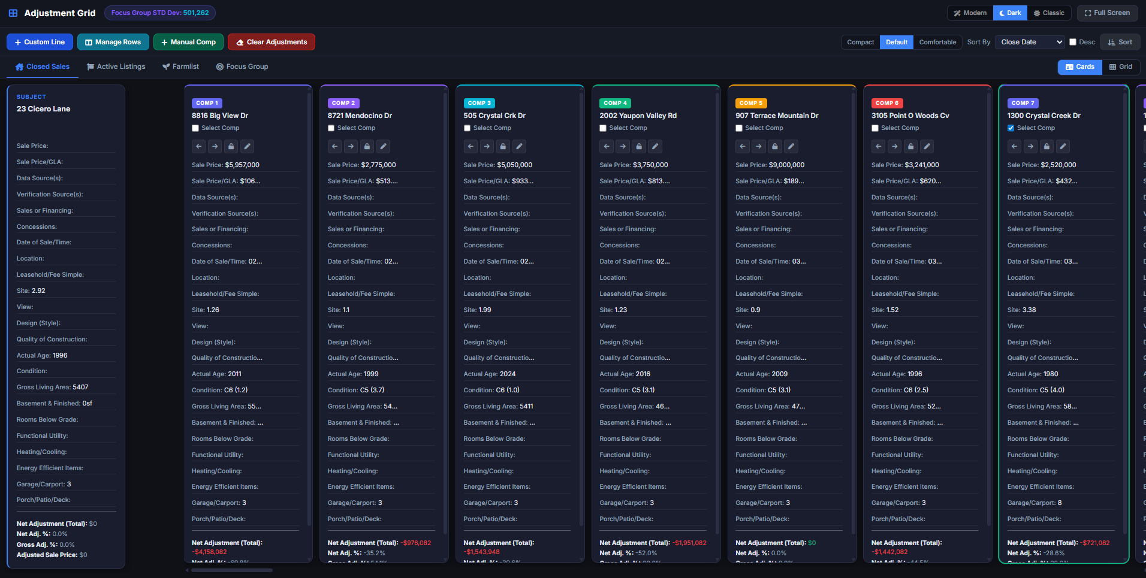Check Select Comp for 8816 Big View Dr
The width and height of the screenshot is (1146, 578).
[x=195, y=128]
